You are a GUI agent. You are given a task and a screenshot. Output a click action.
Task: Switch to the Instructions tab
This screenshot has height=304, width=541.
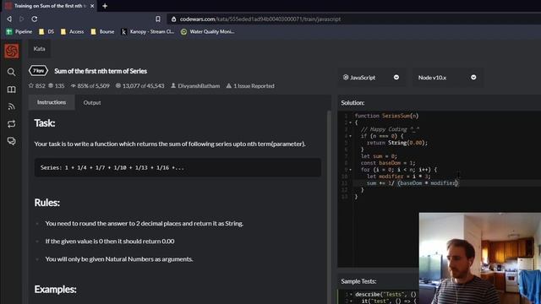52,102
